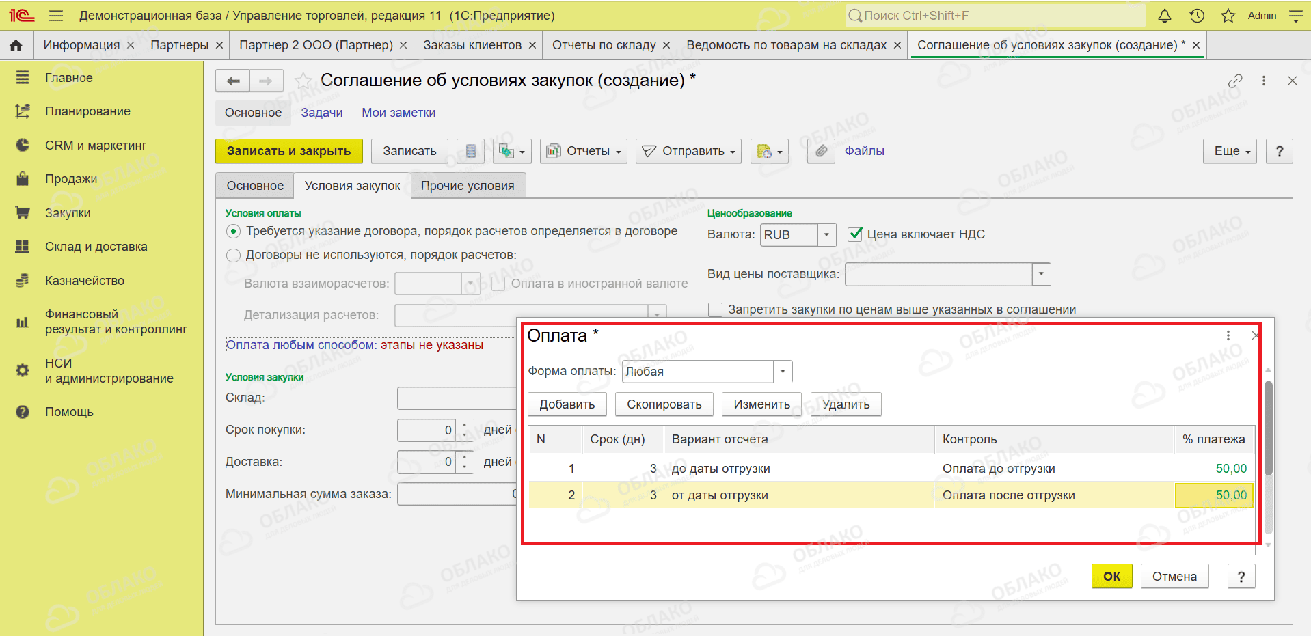Close the agreement form with X
The height and width of the screenshot is (636, 1311).
pyautogui.click(x=1293, y=81)
